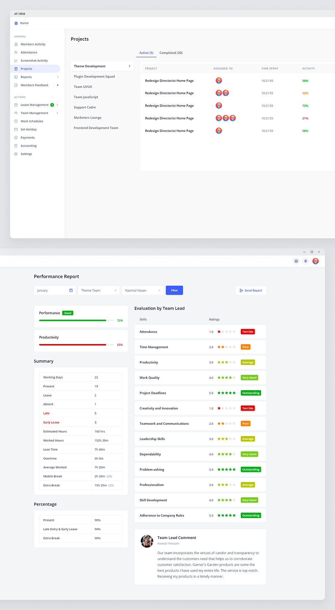Expand Leave Management submenu chevron
335x610 pixels.
tap(57, 105)
